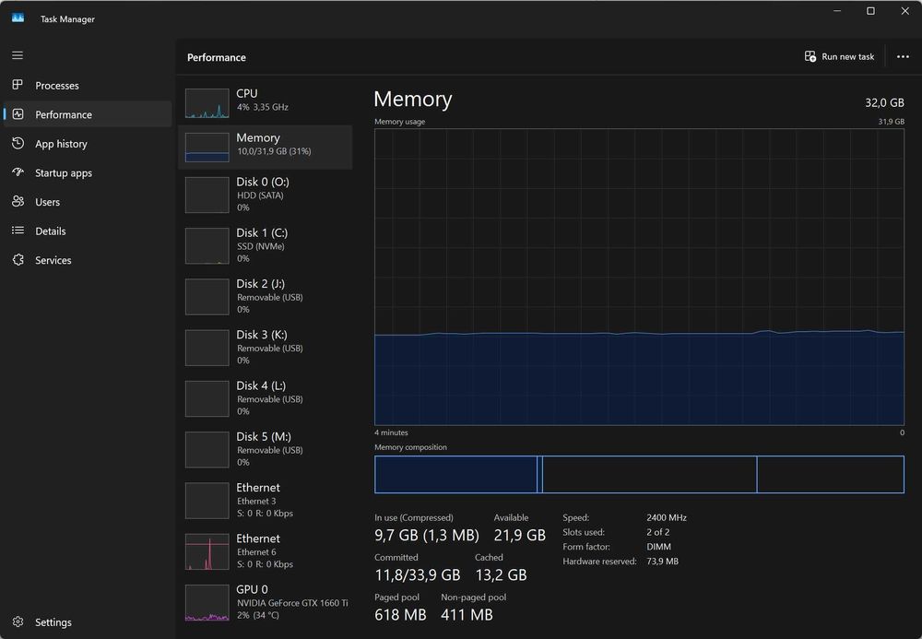Image resolution: width=922 pixels, height=639 pixels.
Task: Select Disk 3 (K:) removable USB entry
Action: [266, 348]
